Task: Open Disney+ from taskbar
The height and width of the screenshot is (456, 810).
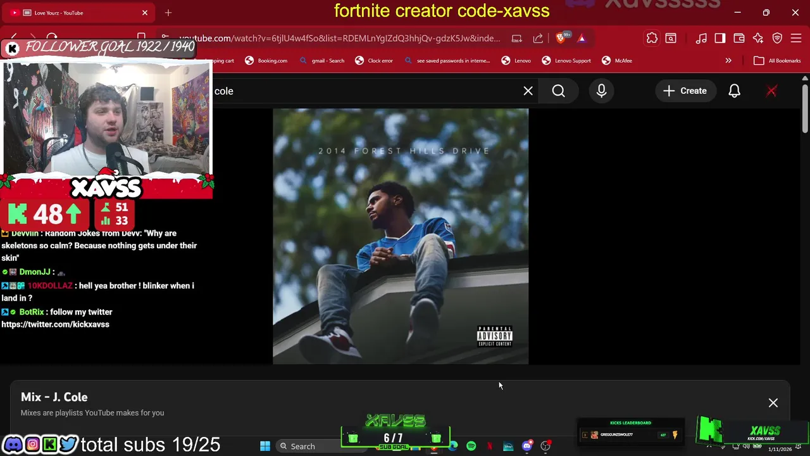Action: [508, 446]
